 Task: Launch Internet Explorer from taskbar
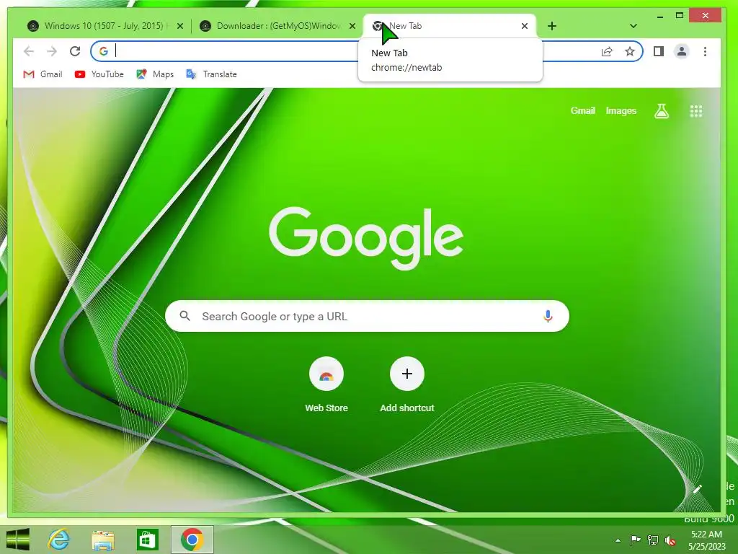point(59,539)
